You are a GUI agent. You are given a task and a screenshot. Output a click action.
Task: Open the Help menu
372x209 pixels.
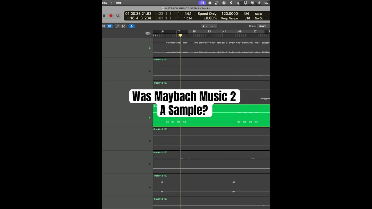click(119, 3)
